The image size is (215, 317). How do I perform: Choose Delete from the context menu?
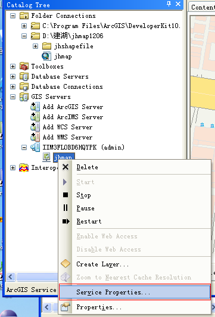pyautogui.click(x=135, y=167)
